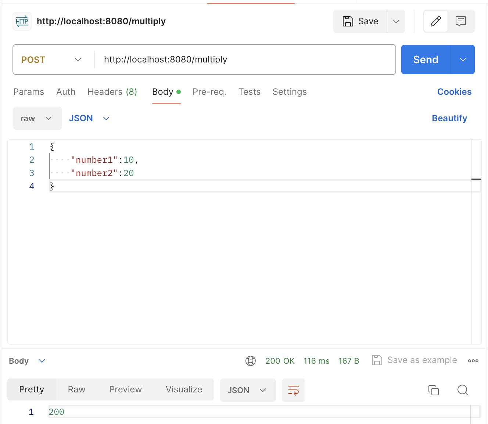Viewport: 488px width, 424px height.
Task: Click the search response icon
Action: 463,390
